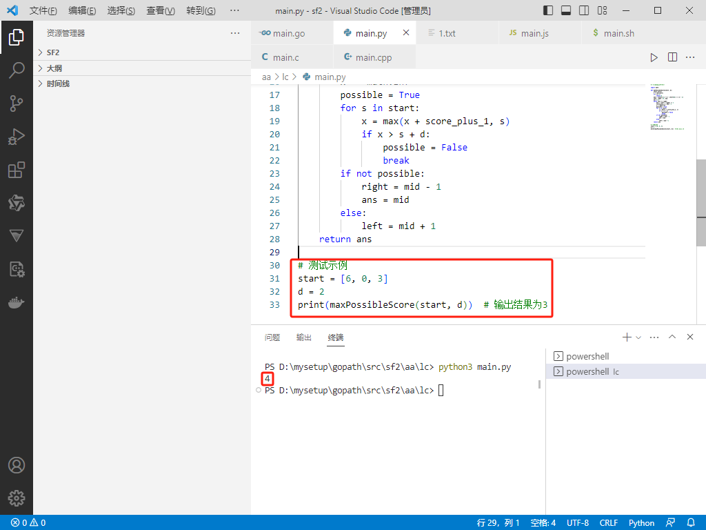
Task: Switch to the main.cpp tab
Action: [374, 57]
